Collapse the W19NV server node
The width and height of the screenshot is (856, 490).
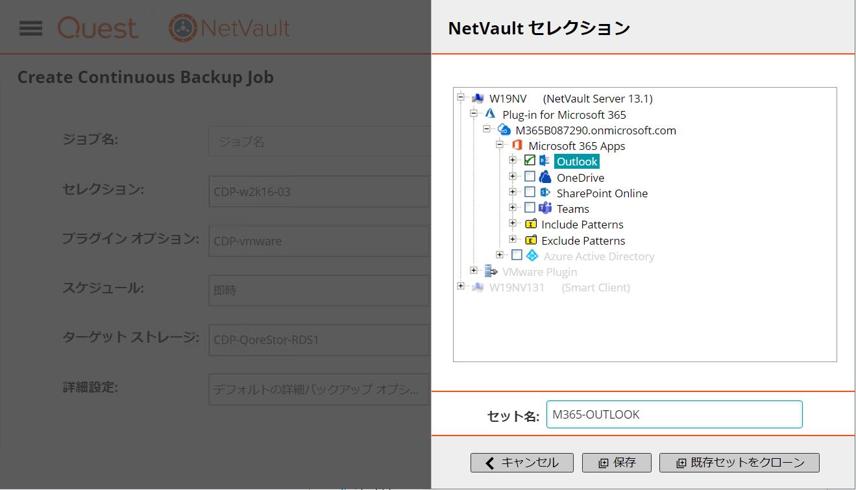tap(461, 97)
